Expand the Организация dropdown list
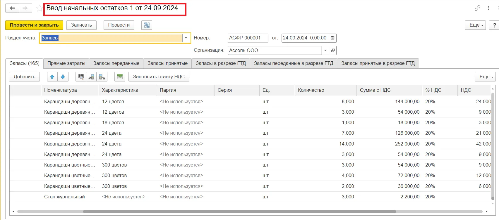The height and width of the screenshot is (220, 499). pyautogui.click(x=325, y=51)
